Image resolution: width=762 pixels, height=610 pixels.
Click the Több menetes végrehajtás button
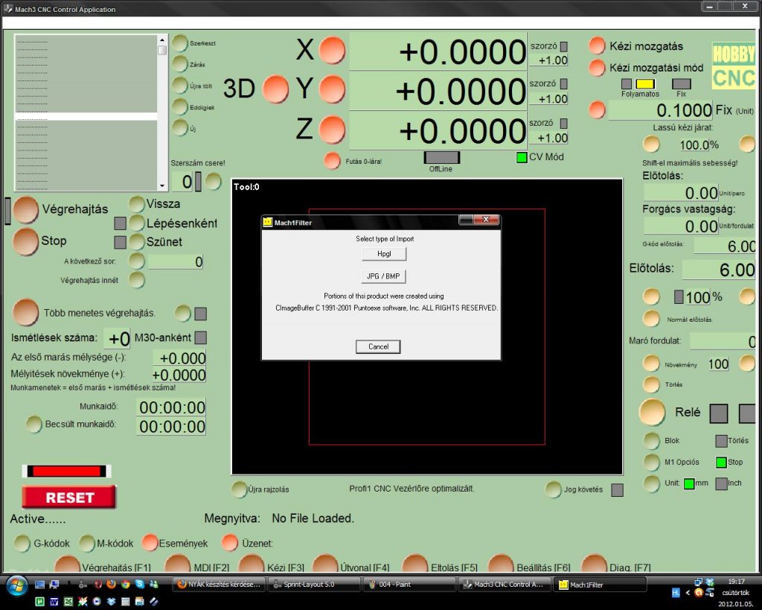click(x=26, y=312)
